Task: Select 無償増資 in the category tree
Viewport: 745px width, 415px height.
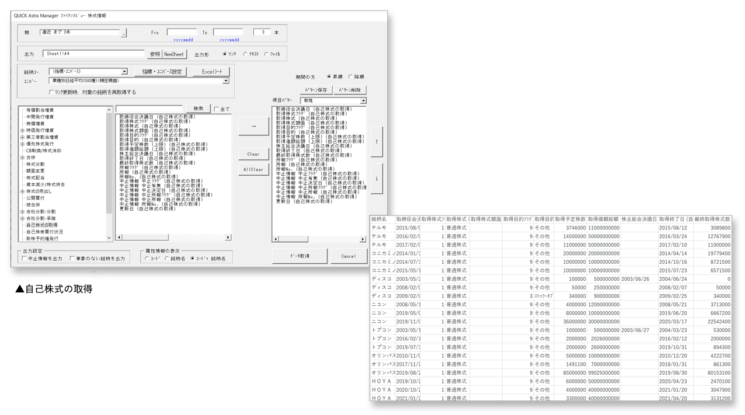Action: 36,124
